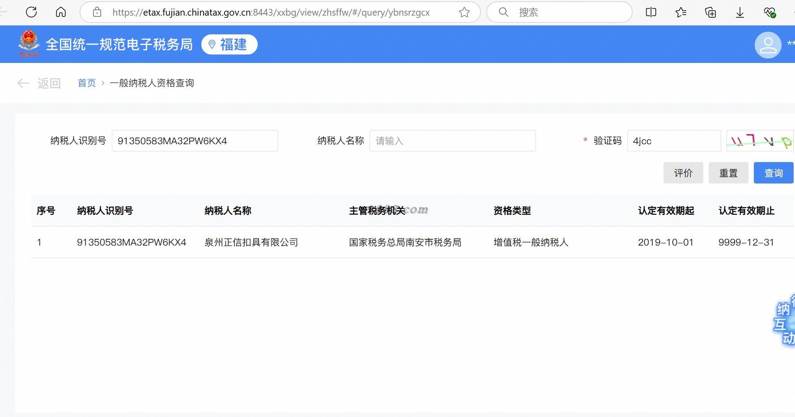Select cell 国家税务总局南安市税务局

(x=405, y=242)
